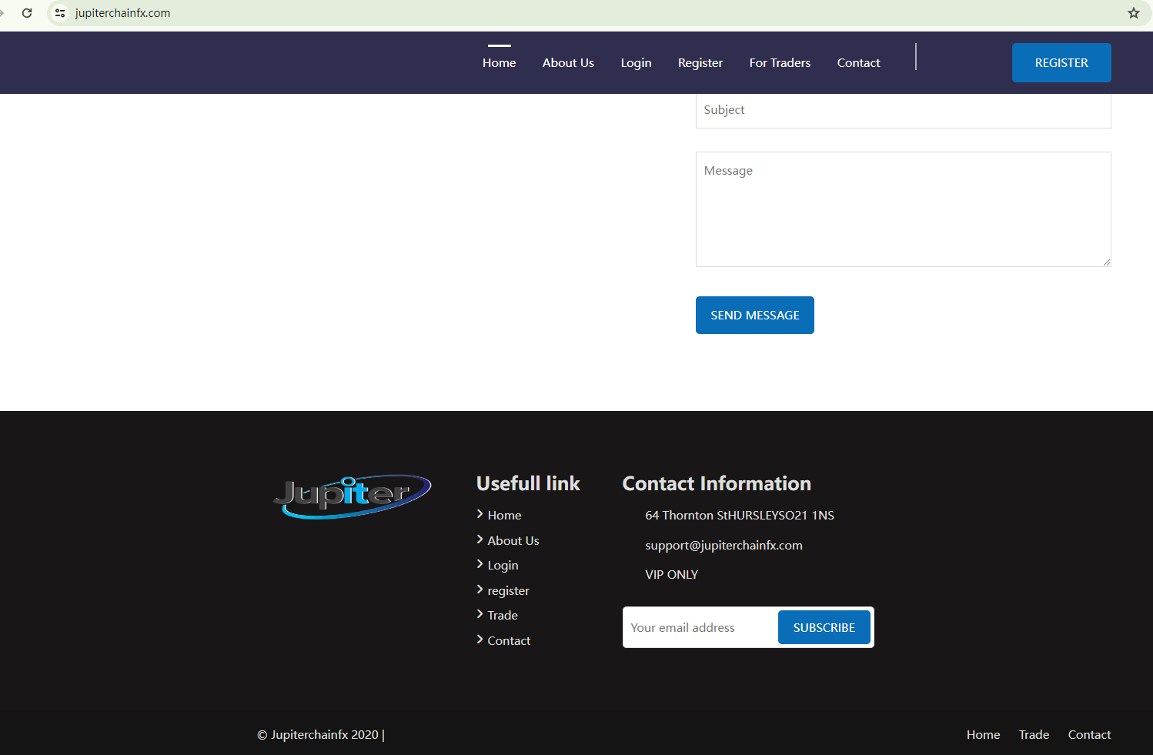
Task: Open Trade in the bottom footer bar
Action: pos(1034,735)
